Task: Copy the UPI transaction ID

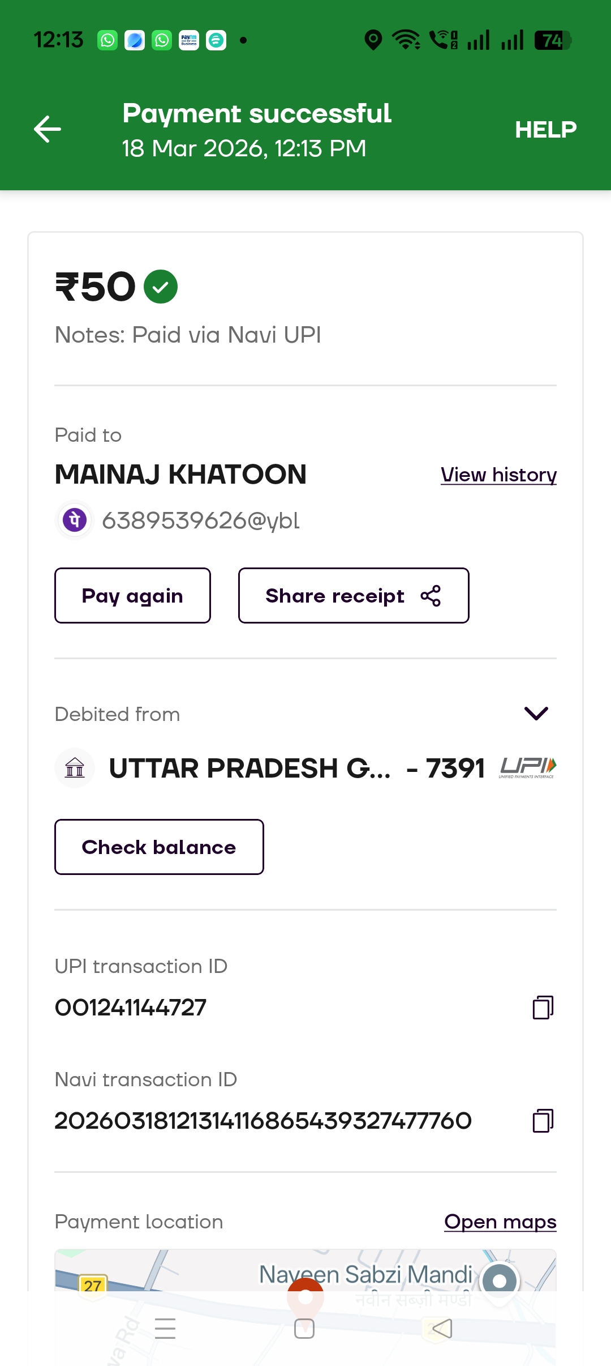Action: 543,1008
